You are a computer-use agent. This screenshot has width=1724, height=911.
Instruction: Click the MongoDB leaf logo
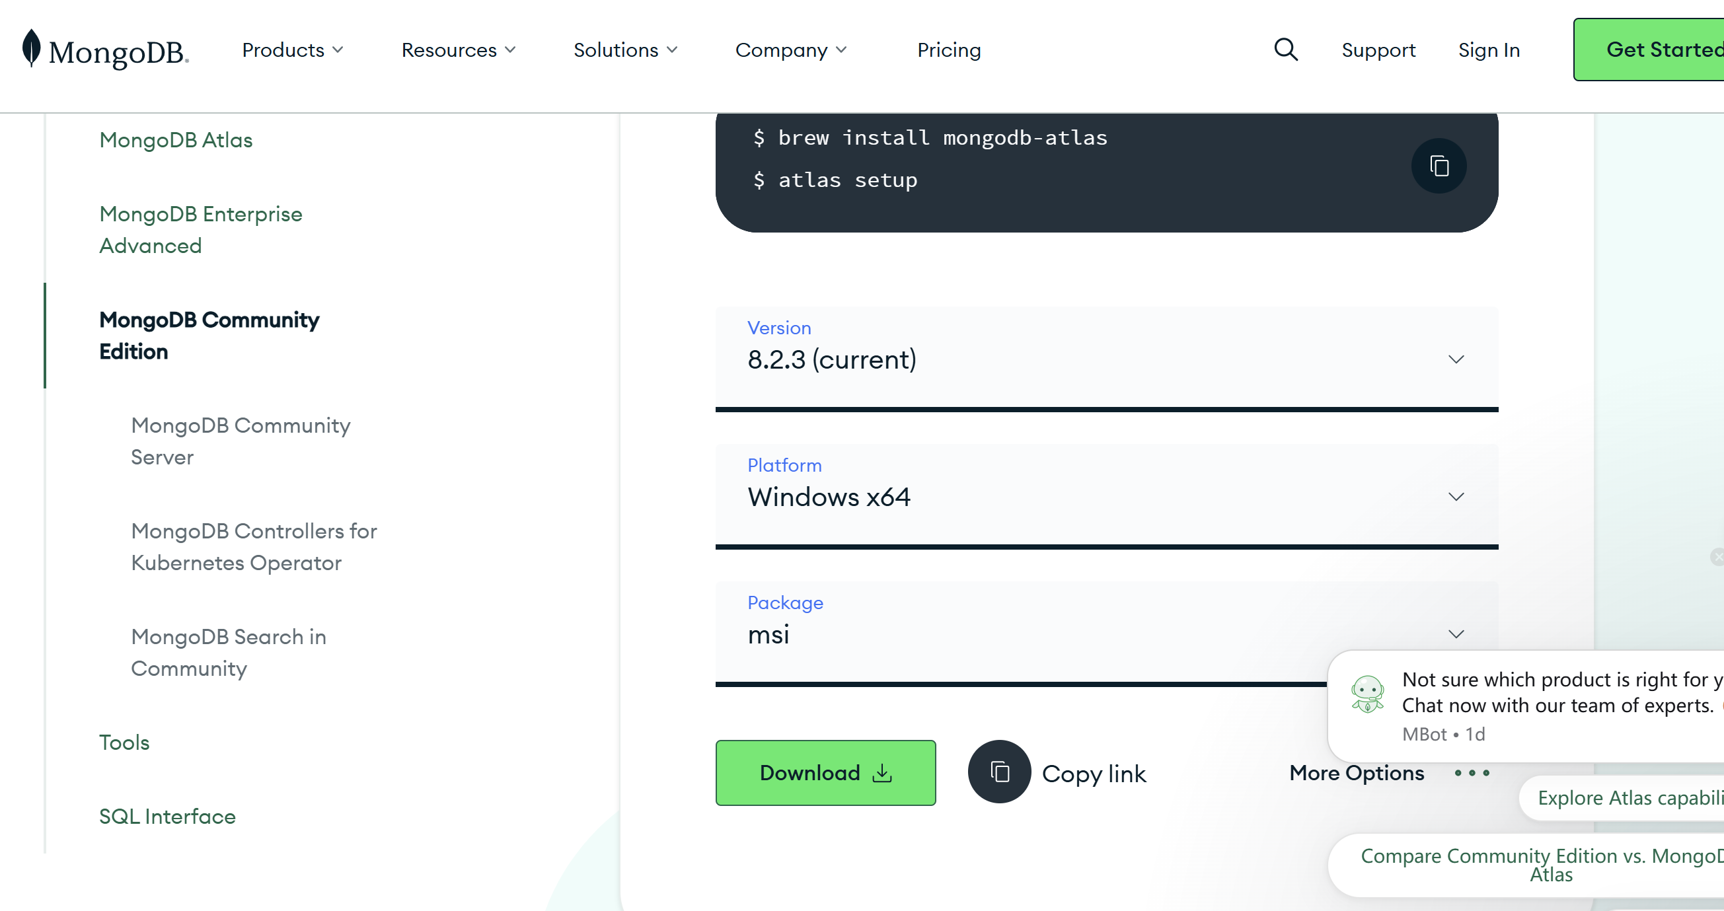click(x=31, y=48)
